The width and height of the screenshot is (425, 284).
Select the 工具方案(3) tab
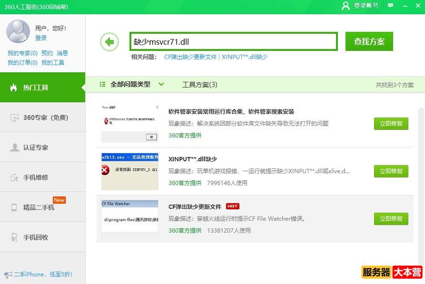pyautogui.click(x=200, y=85)
